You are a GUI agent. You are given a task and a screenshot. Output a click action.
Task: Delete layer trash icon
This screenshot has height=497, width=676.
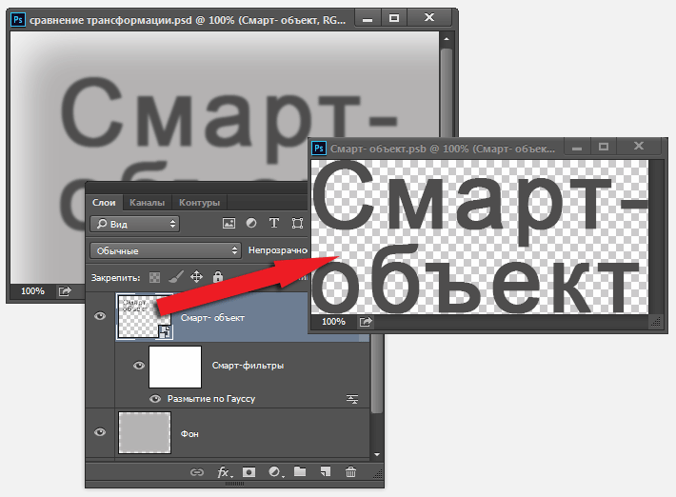pos(351,472)
